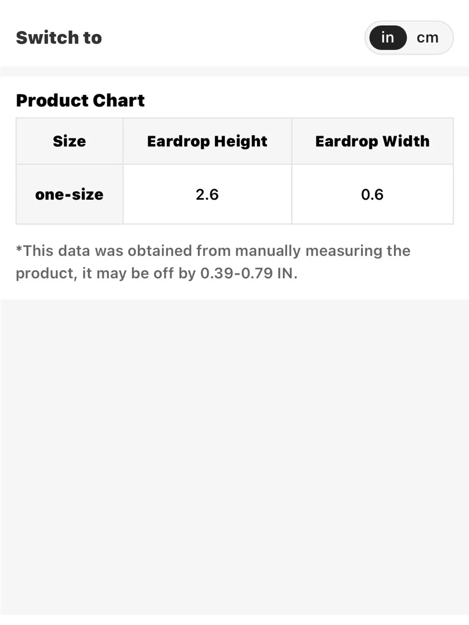Select the Eardrop Height column header
The width and height of the screenshot is (469, 625).
pos(207,141)
